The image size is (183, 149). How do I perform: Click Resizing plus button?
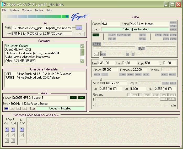tap(129, 95)
